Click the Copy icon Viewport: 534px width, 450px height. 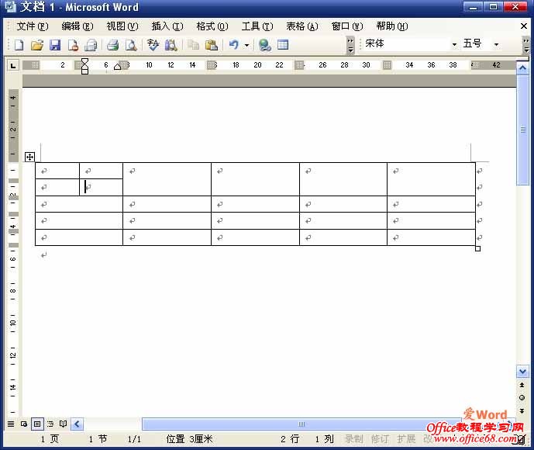pos(193,45)
